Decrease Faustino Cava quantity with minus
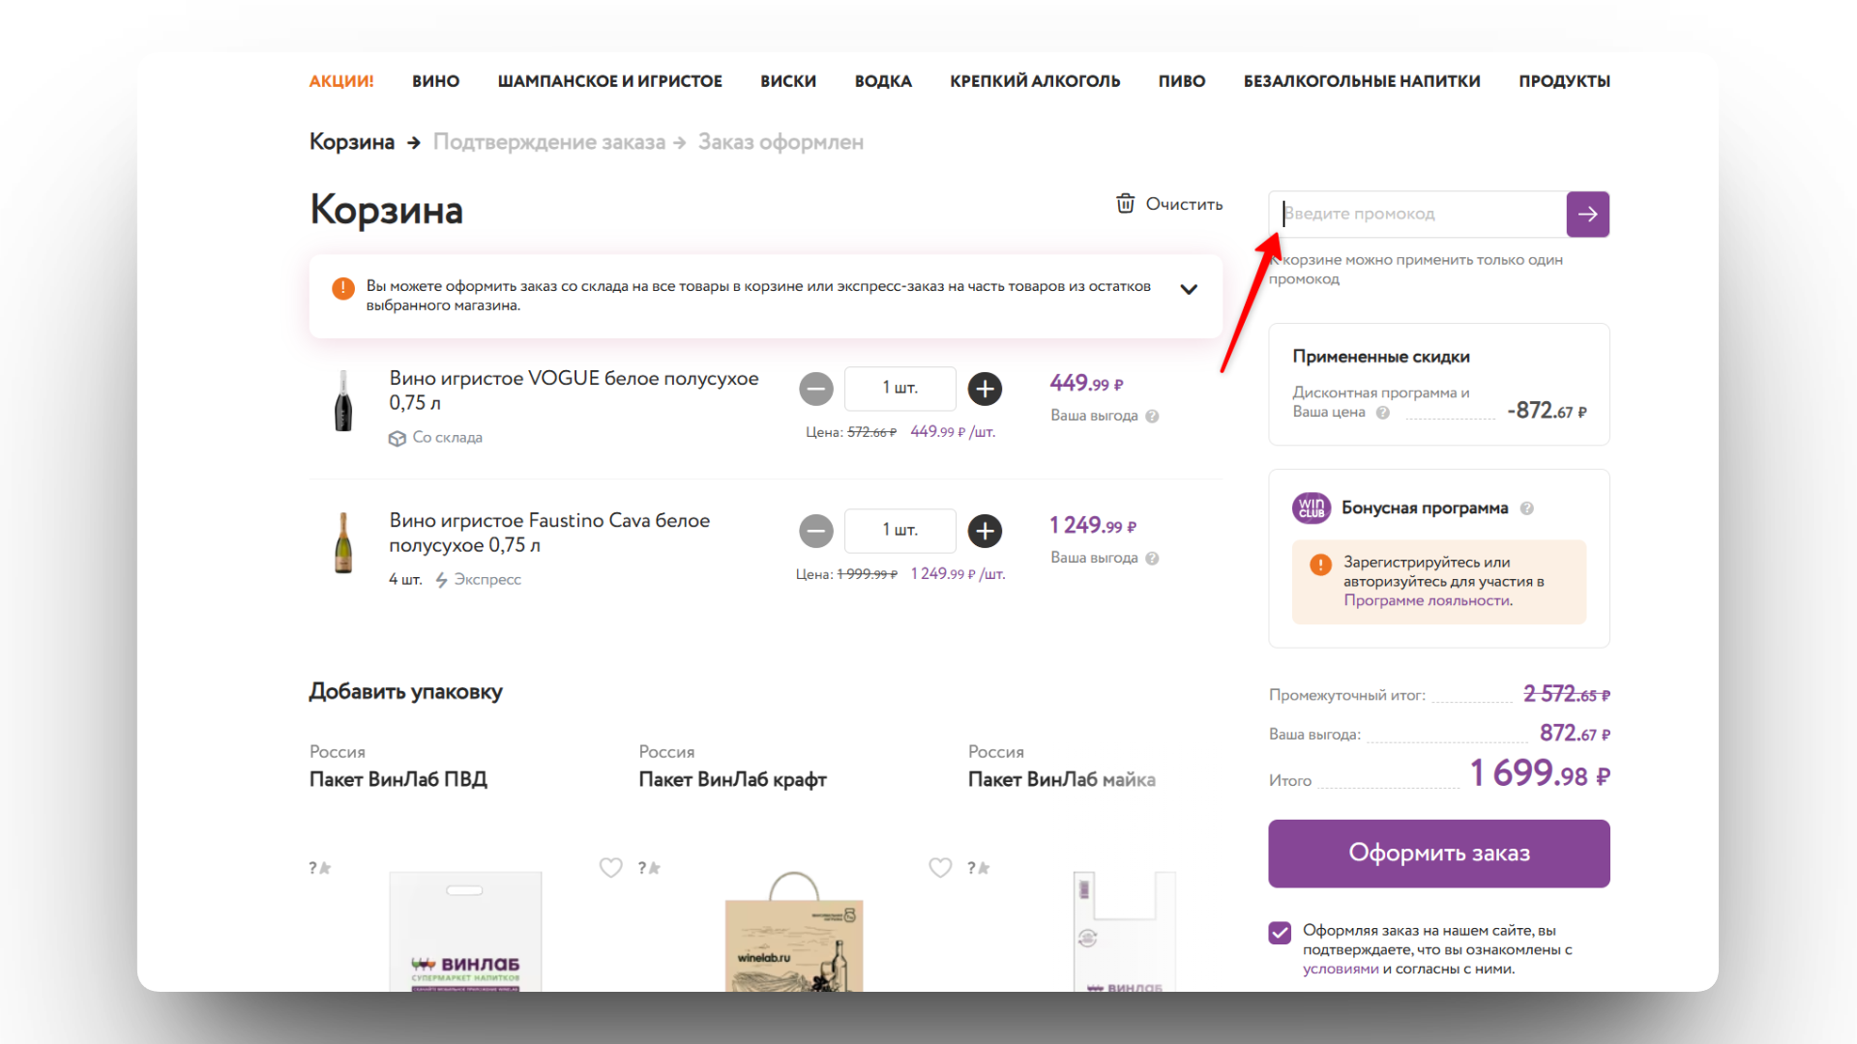 click(816, 531)
